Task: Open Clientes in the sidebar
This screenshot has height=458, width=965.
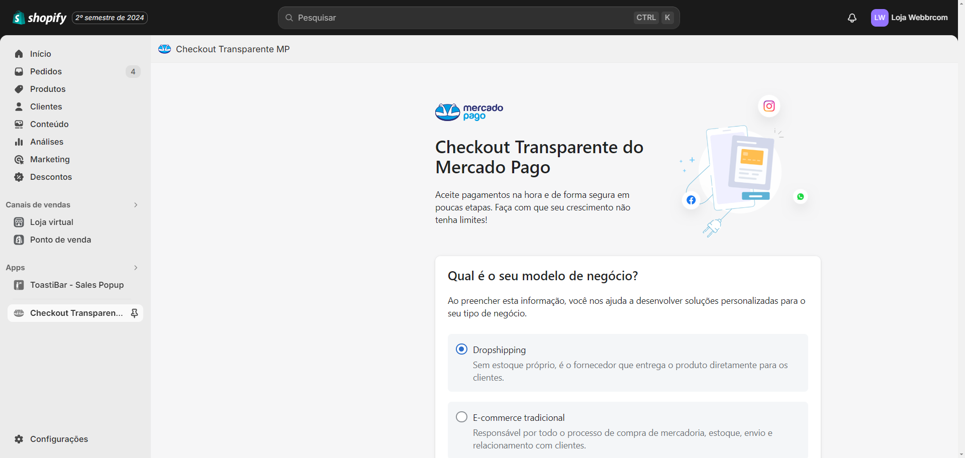Action: (75, 106)
